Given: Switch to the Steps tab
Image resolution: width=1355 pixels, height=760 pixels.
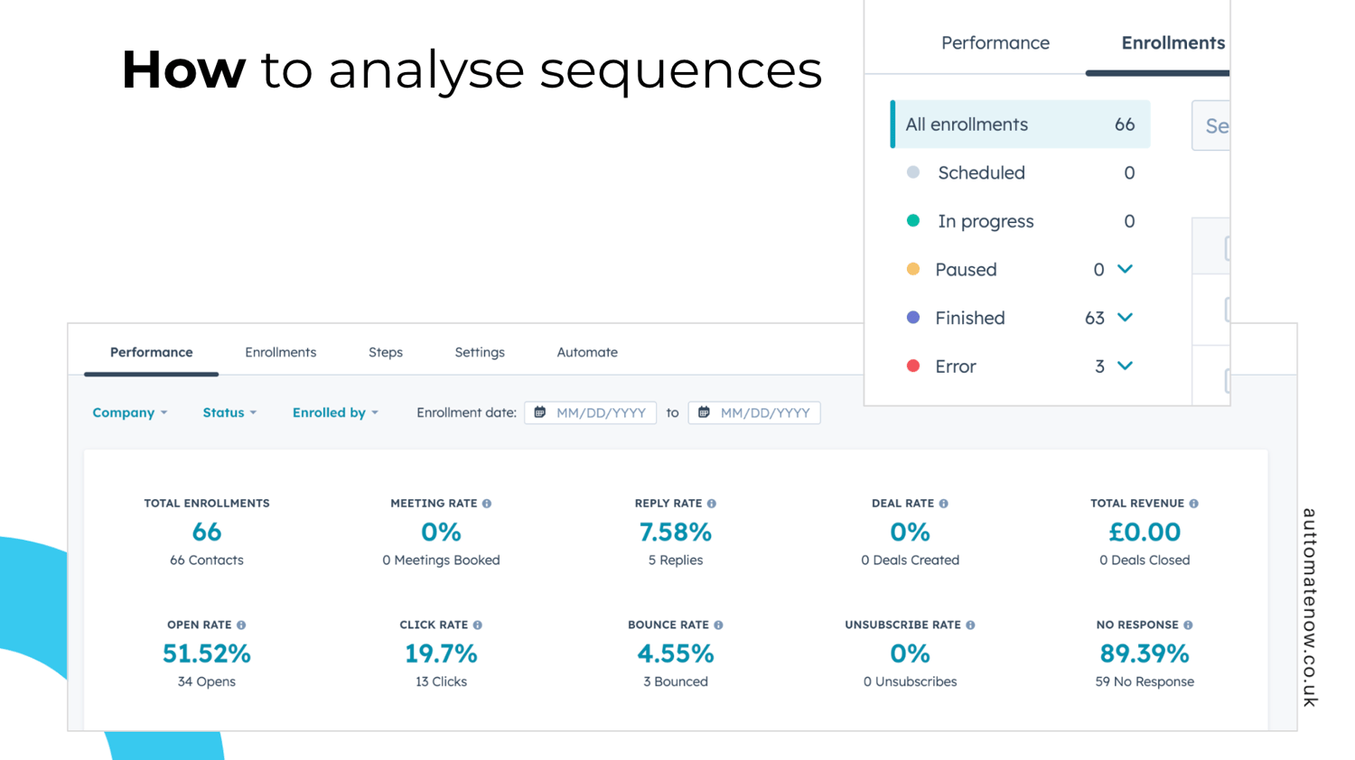Looking at the screenshot, I should (386, 352).
